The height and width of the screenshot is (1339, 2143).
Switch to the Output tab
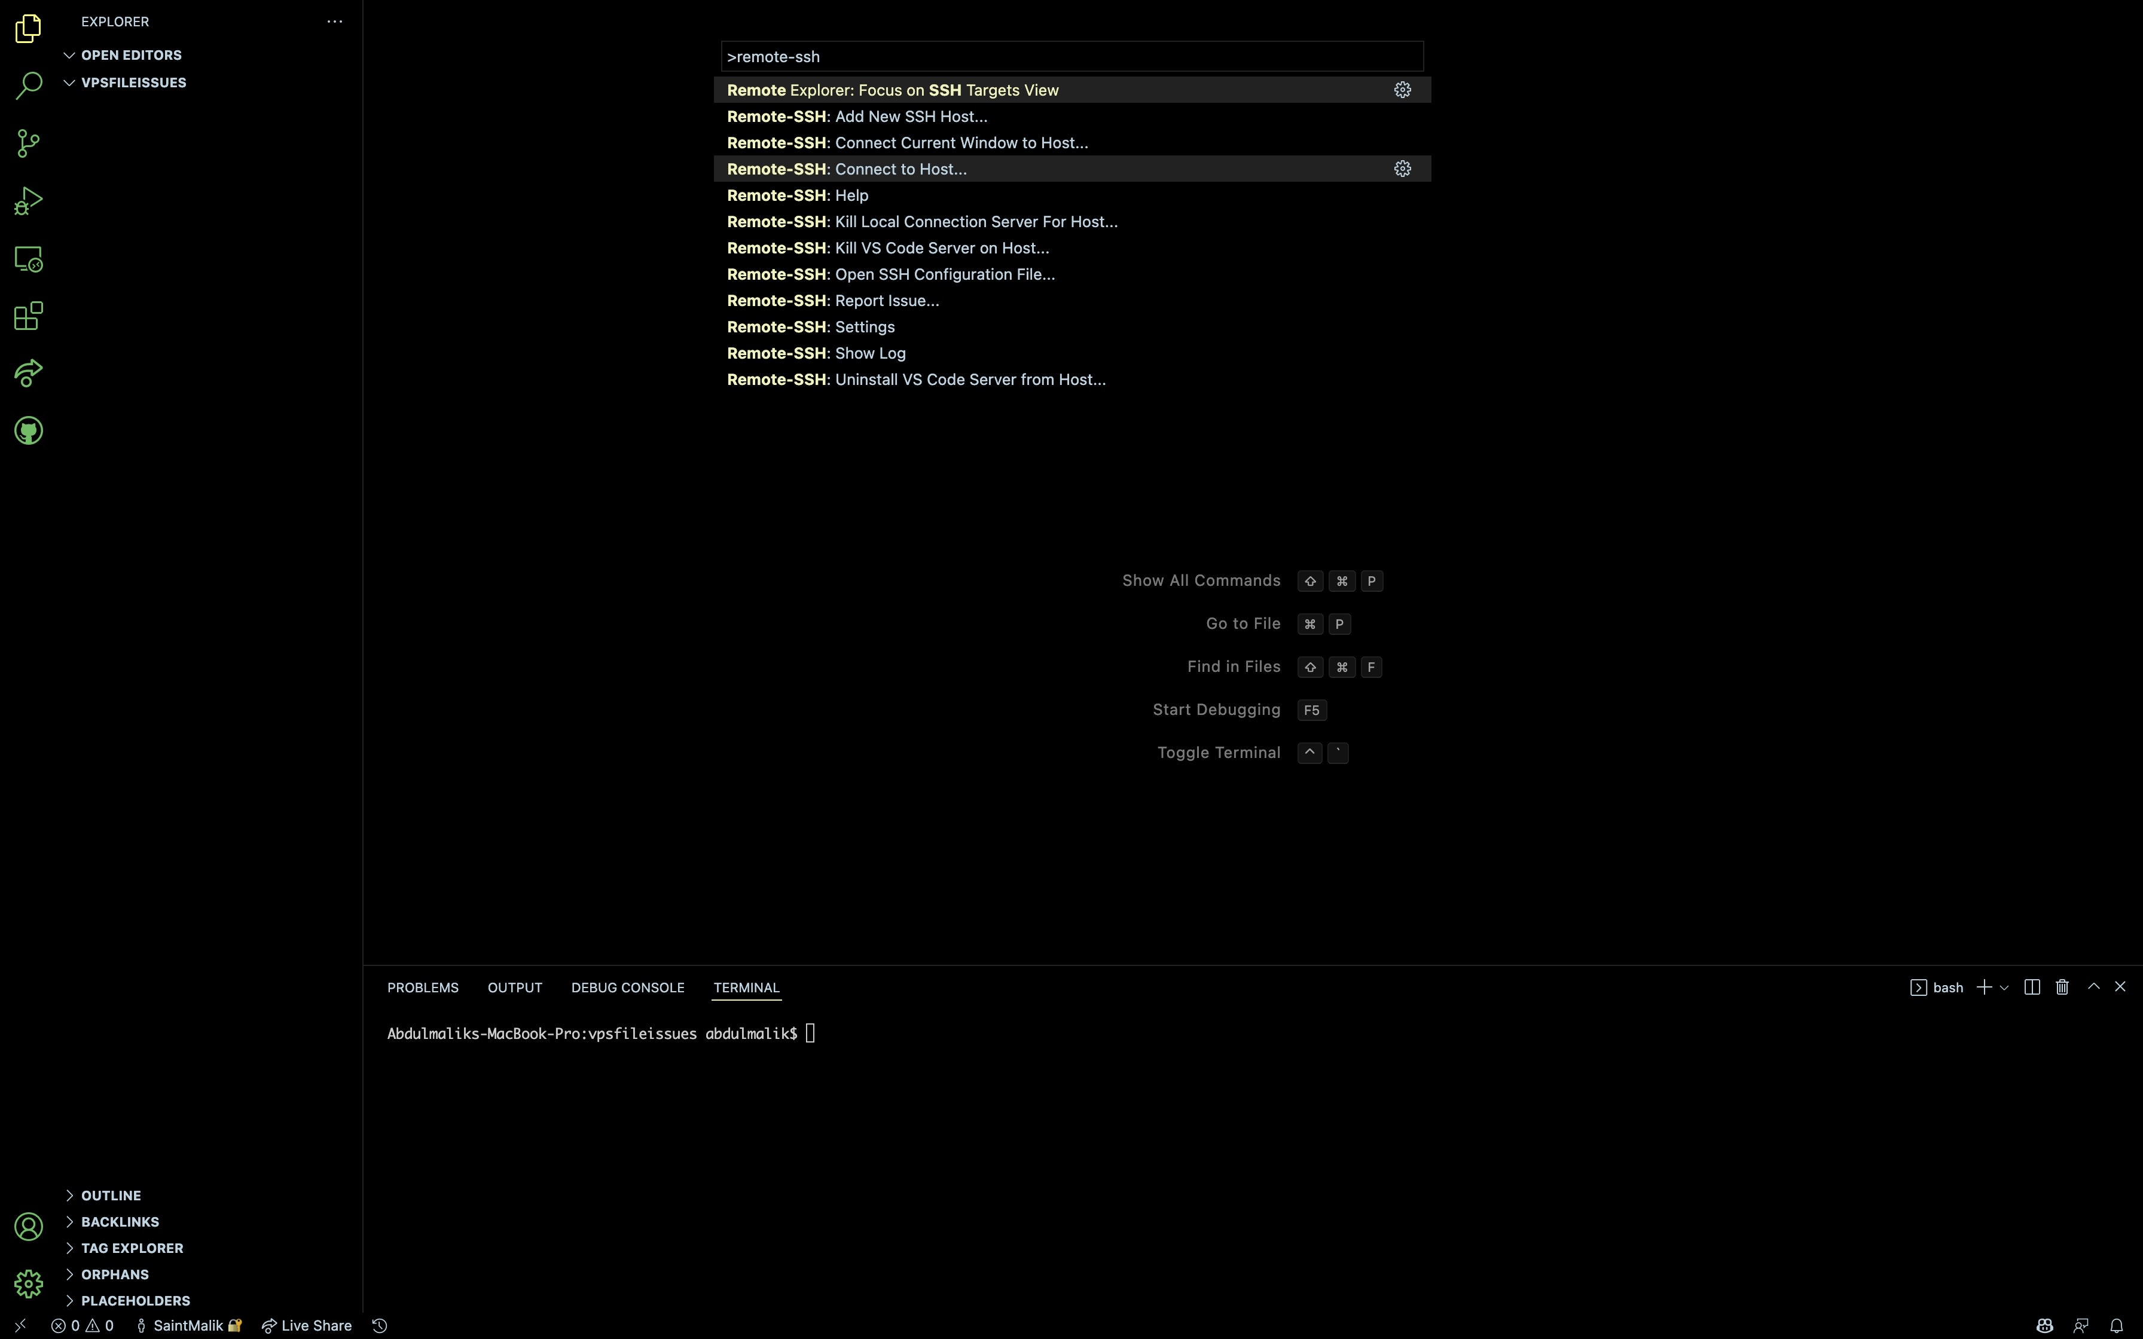(x=514, y=988)
